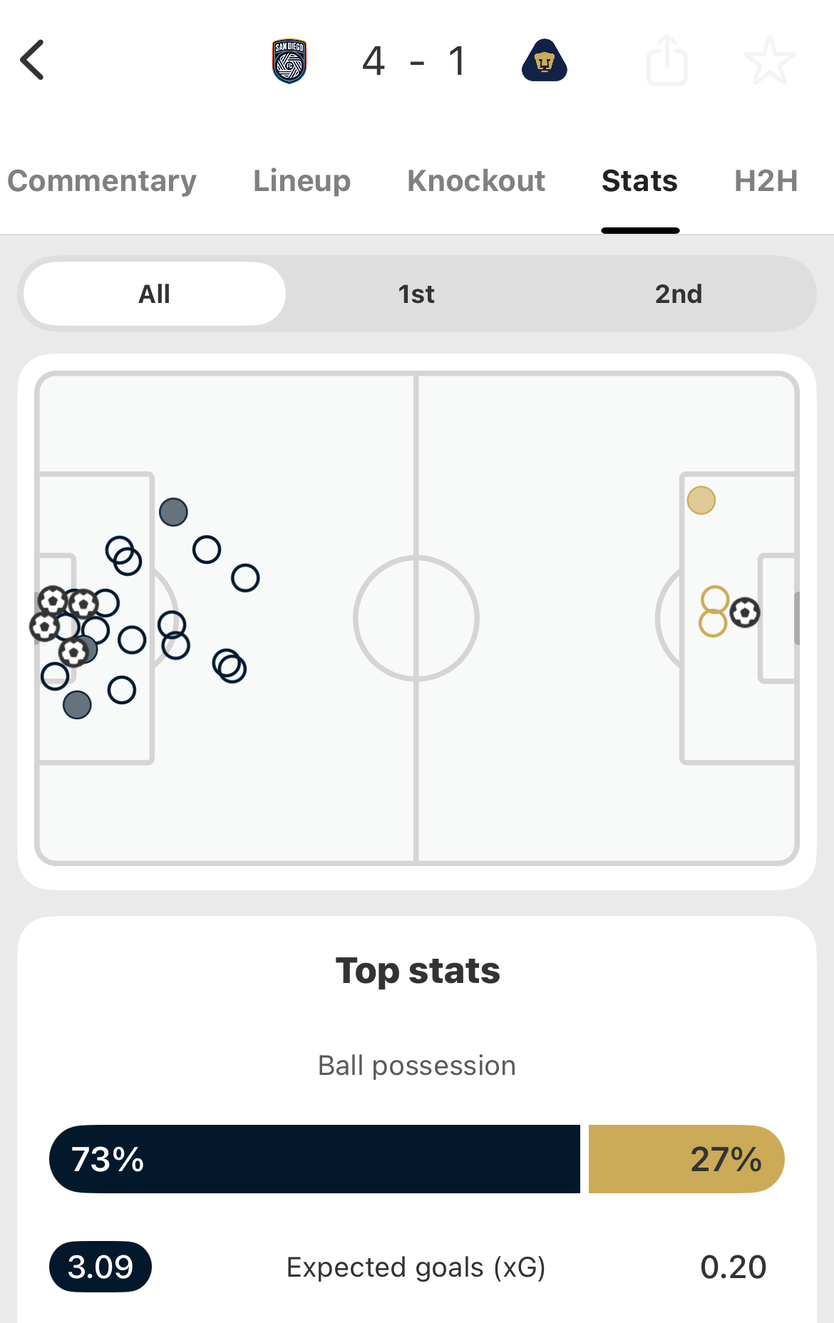834x1323 pixels.
Task: Favorite the match with the star icon
Action: [x=769, y=61]
